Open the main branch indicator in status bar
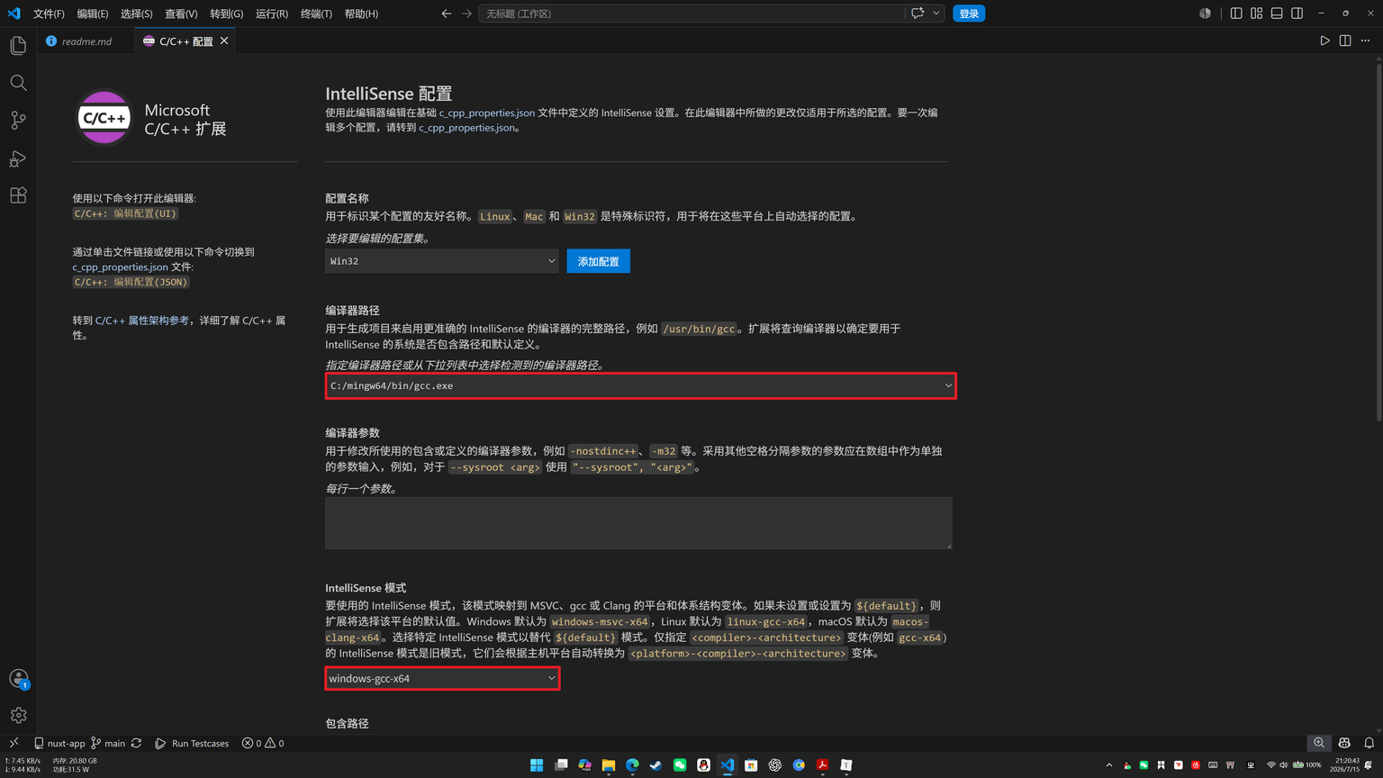Image resolution: width=1383 pixels, height=778 pixels. [108, 743]
